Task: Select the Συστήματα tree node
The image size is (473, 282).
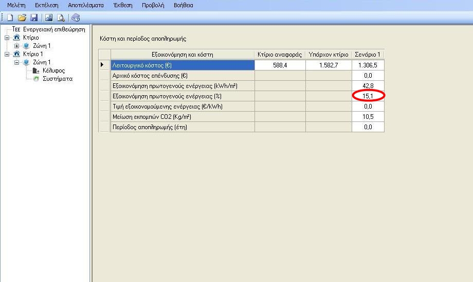Action: [x=57, y=79]
